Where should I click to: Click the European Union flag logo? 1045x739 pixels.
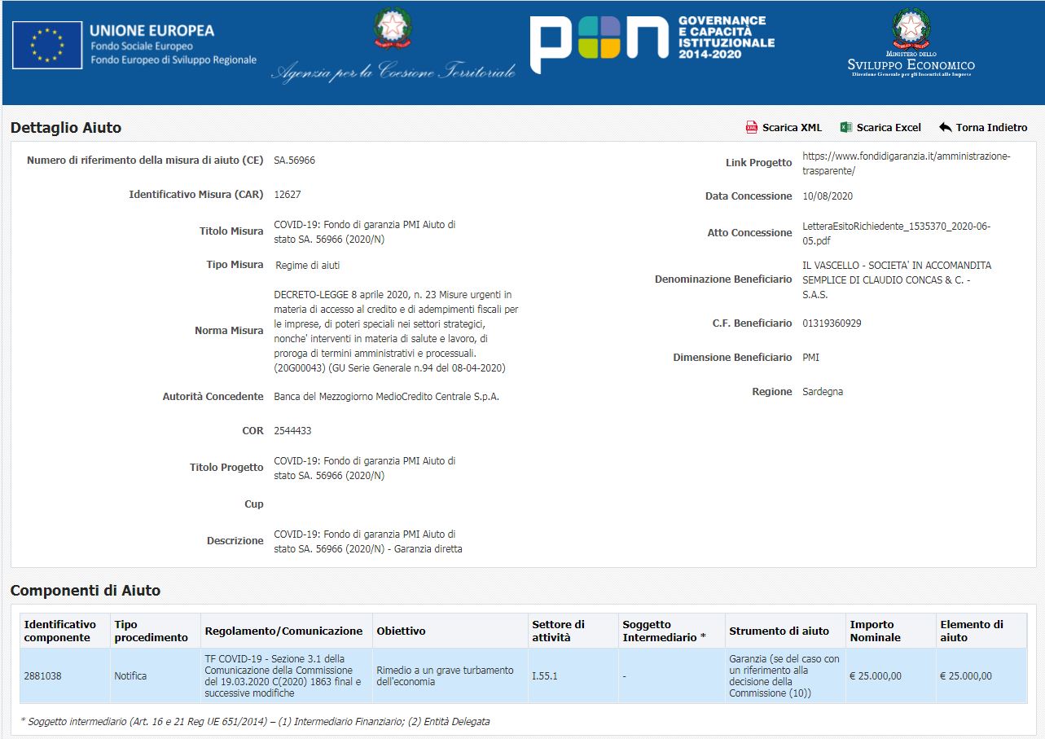[x=47, y=46]
